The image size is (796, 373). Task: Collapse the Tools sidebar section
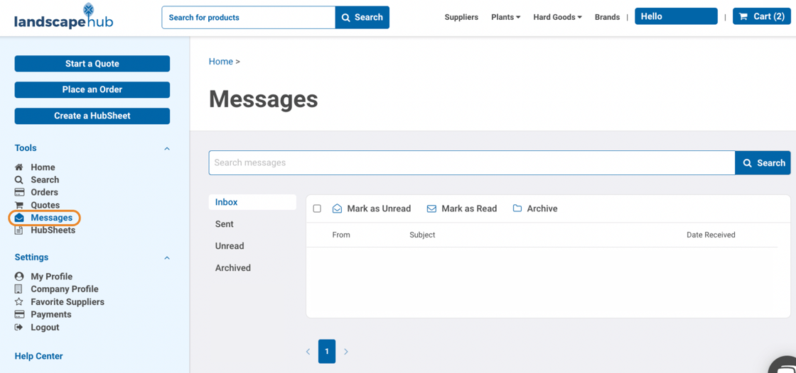(x=167, y=149)
